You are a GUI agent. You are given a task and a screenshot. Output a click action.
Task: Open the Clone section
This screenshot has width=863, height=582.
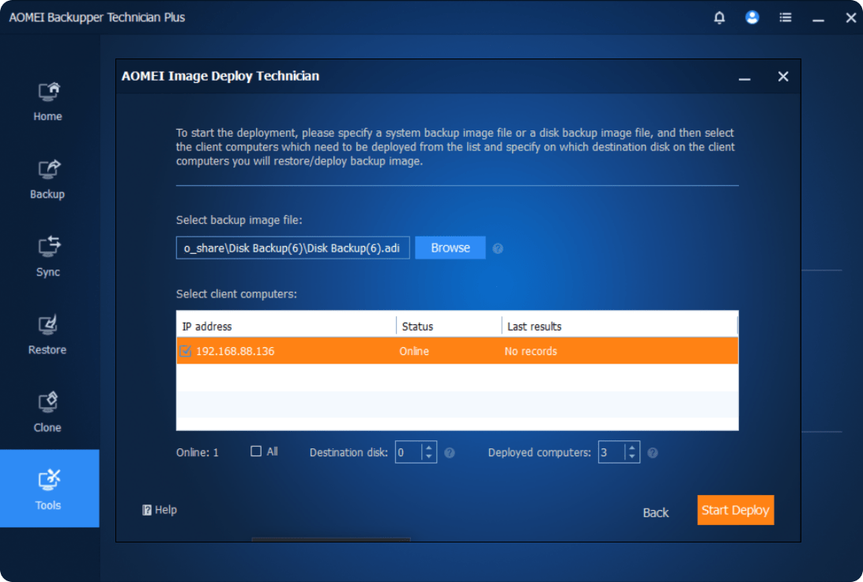48,413
